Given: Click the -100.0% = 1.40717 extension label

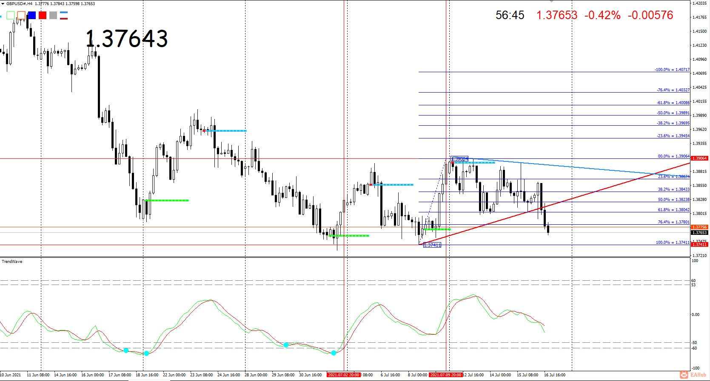Looking at the screenshot, I should click(672, 70).
